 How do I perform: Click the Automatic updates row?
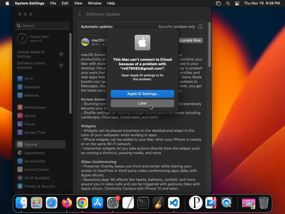tap(142, 26)
